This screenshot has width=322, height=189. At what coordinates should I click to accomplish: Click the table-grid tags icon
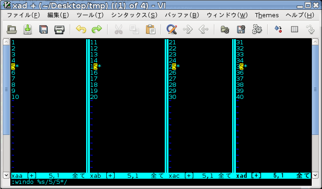294,29
